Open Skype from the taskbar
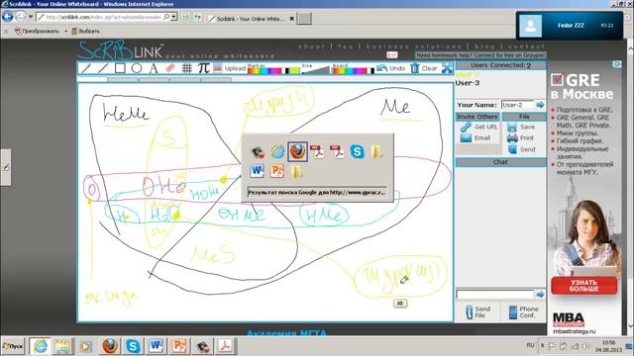 click(x=133, y=346)
